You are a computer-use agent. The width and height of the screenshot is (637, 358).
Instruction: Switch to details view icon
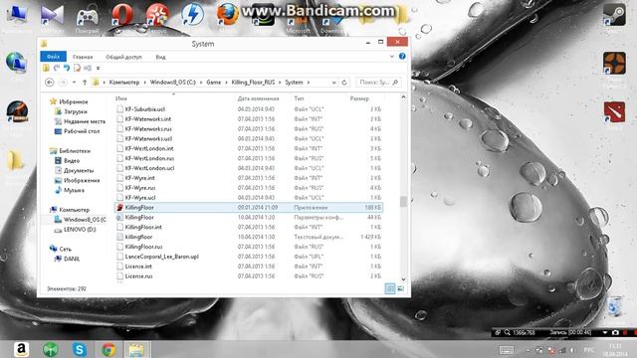[x=390, y=288]
